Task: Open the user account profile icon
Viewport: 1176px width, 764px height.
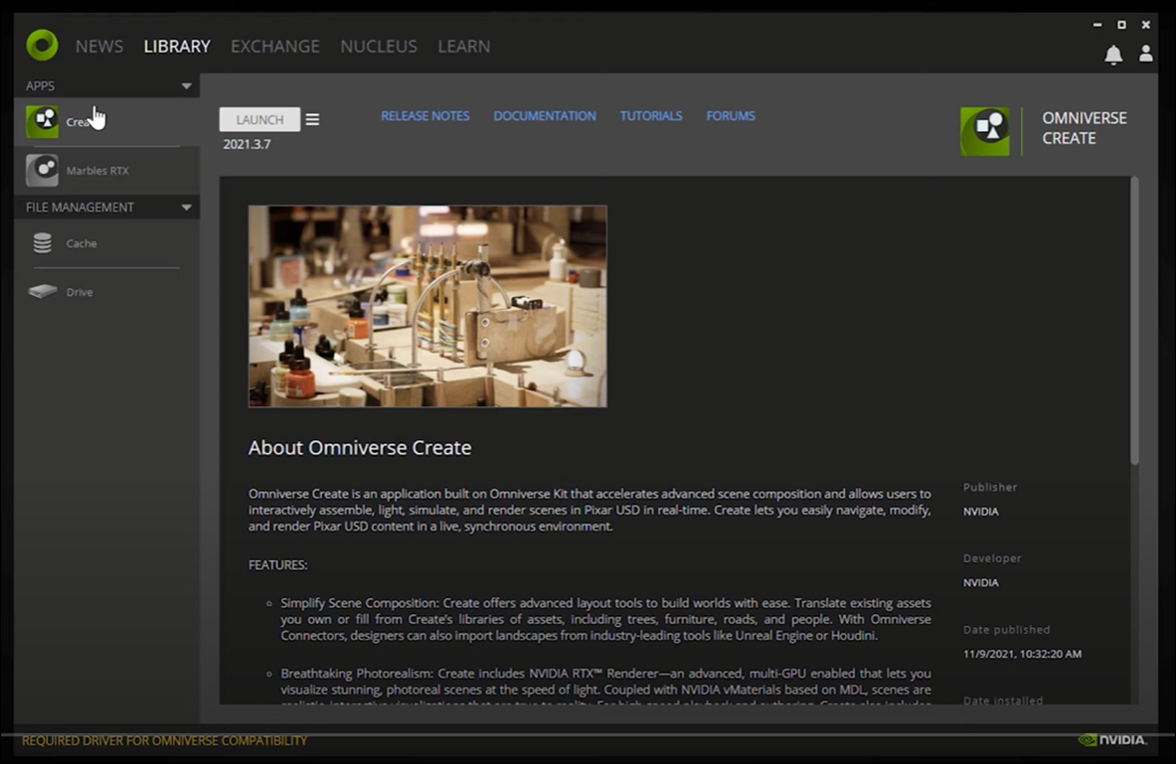Action: (x=1146, y=54)
